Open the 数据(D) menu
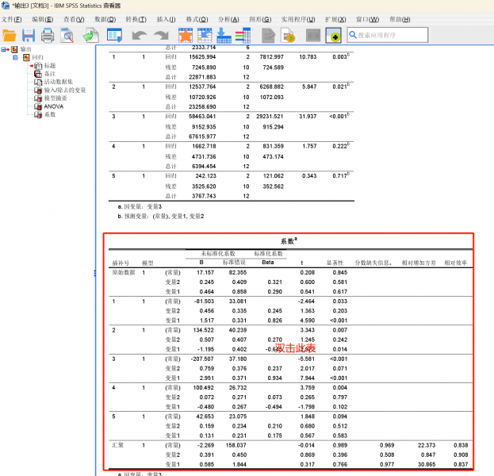The width and height of the screenshot is (494, 476). point(105,20)
